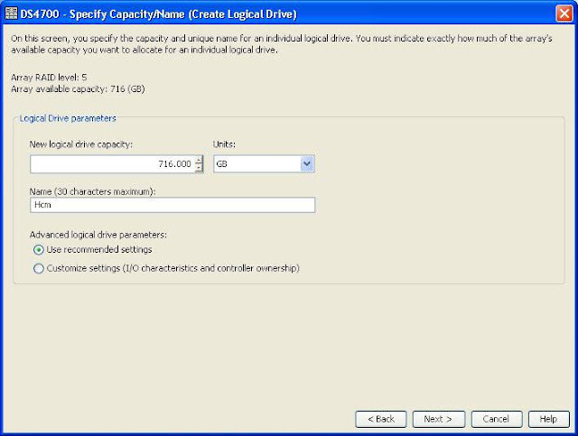Click 'Array available capacity: 716 (GB)' text

click(x=78, y=89)
